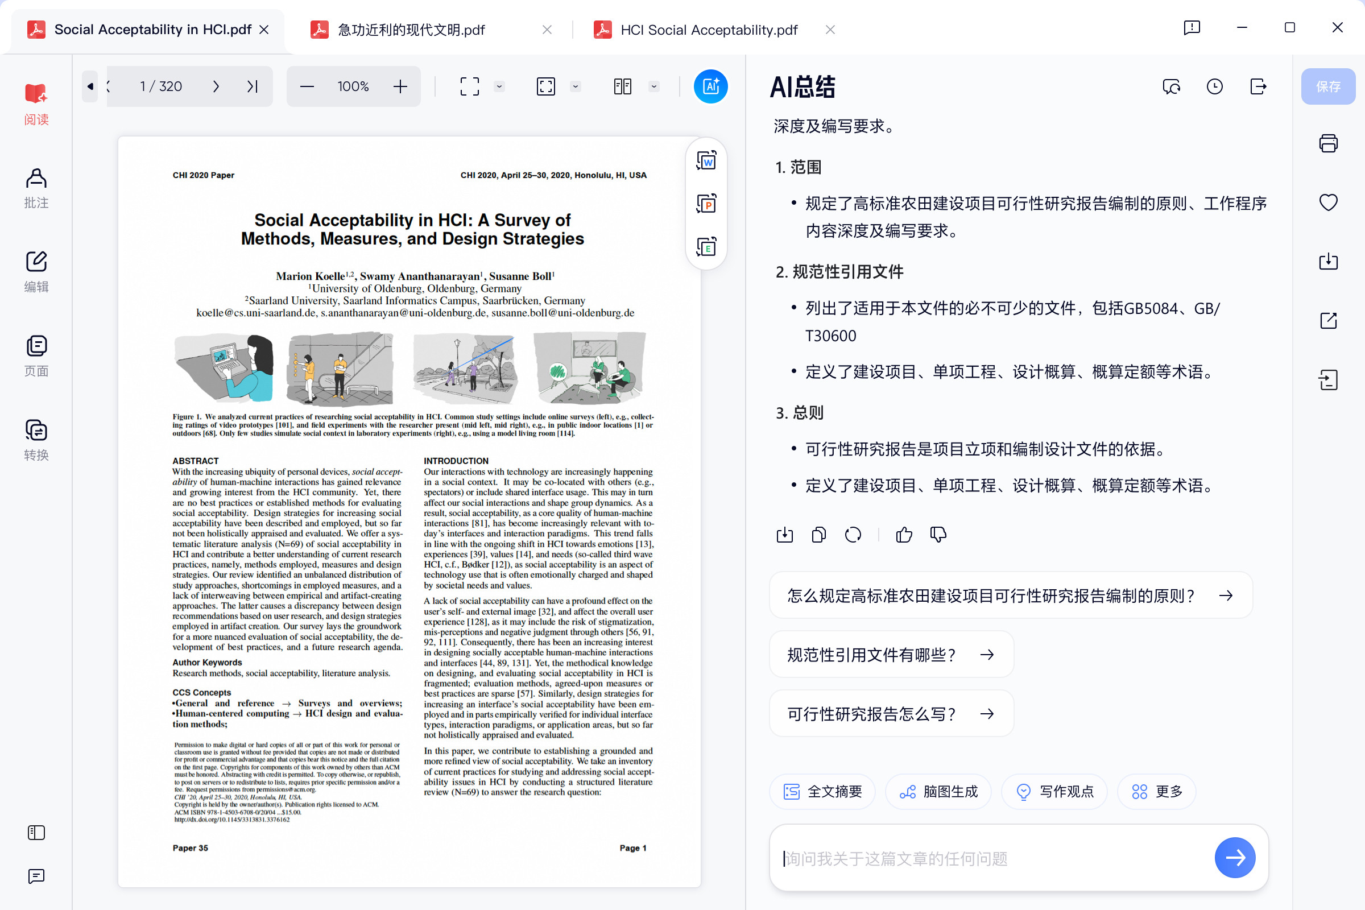Screen dimensions: 1365x910
Task: Click the import document icon on right sidebar
Action: 1329,380
